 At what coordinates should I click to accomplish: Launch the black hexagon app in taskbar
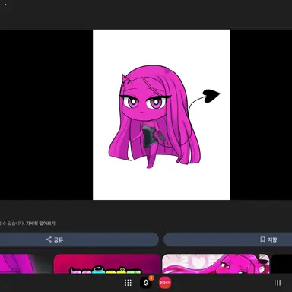pyautogui.click(x=146, y=283)
